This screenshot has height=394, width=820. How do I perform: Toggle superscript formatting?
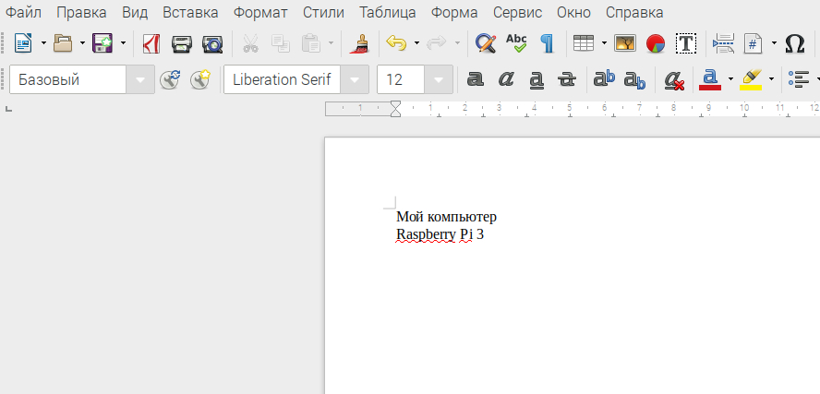[x=604, y=79]
